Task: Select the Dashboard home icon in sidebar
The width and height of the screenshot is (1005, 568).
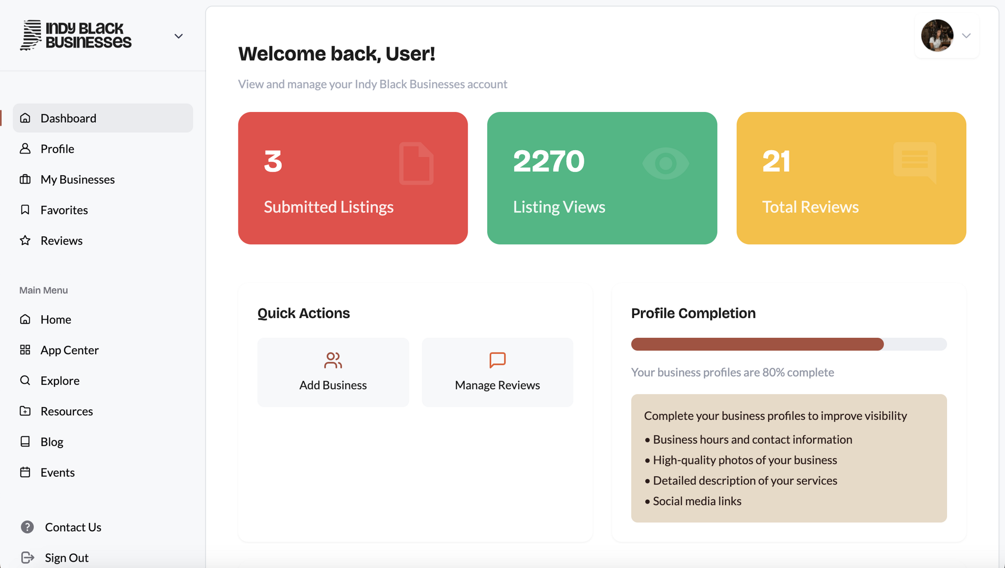Action: (26, 118)
